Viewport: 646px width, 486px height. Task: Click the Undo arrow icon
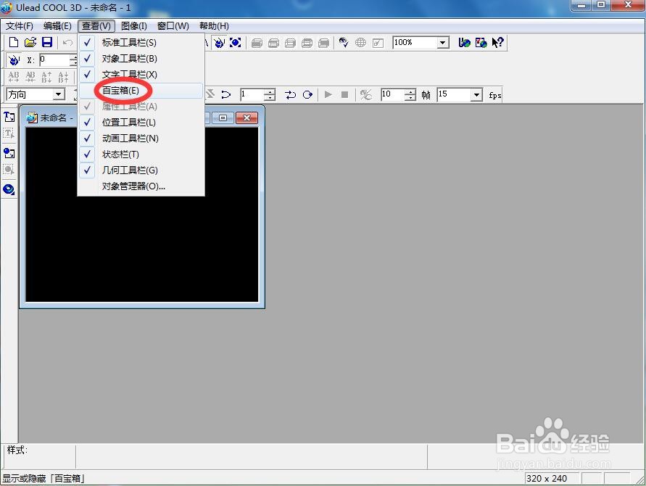pos(67,43)
